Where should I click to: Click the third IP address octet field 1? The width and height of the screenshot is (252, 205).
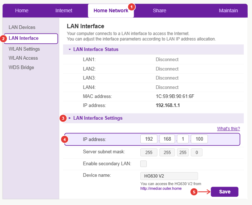click(183, 139)
